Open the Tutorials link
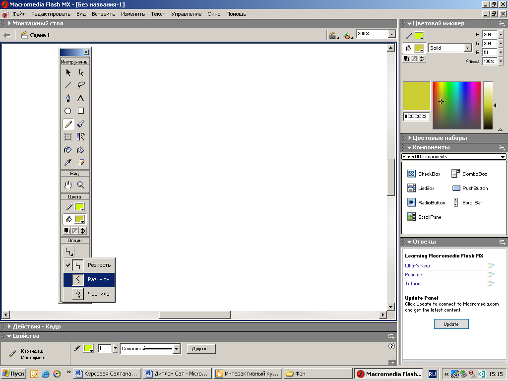 [x=414, y=283]
